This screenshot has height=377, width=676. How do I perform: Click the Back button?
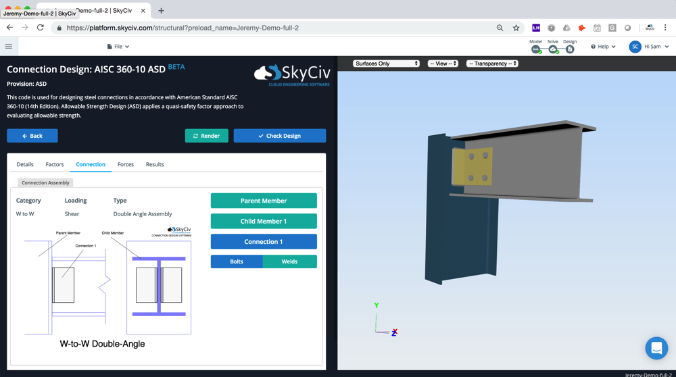click(x=32, y=136)
